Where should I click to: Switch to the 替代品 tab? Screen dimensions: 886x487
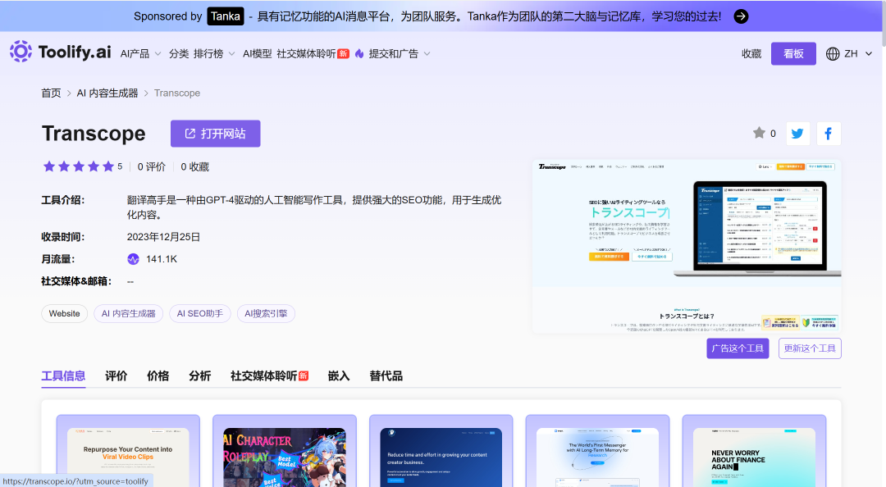[x=386, y=376]
